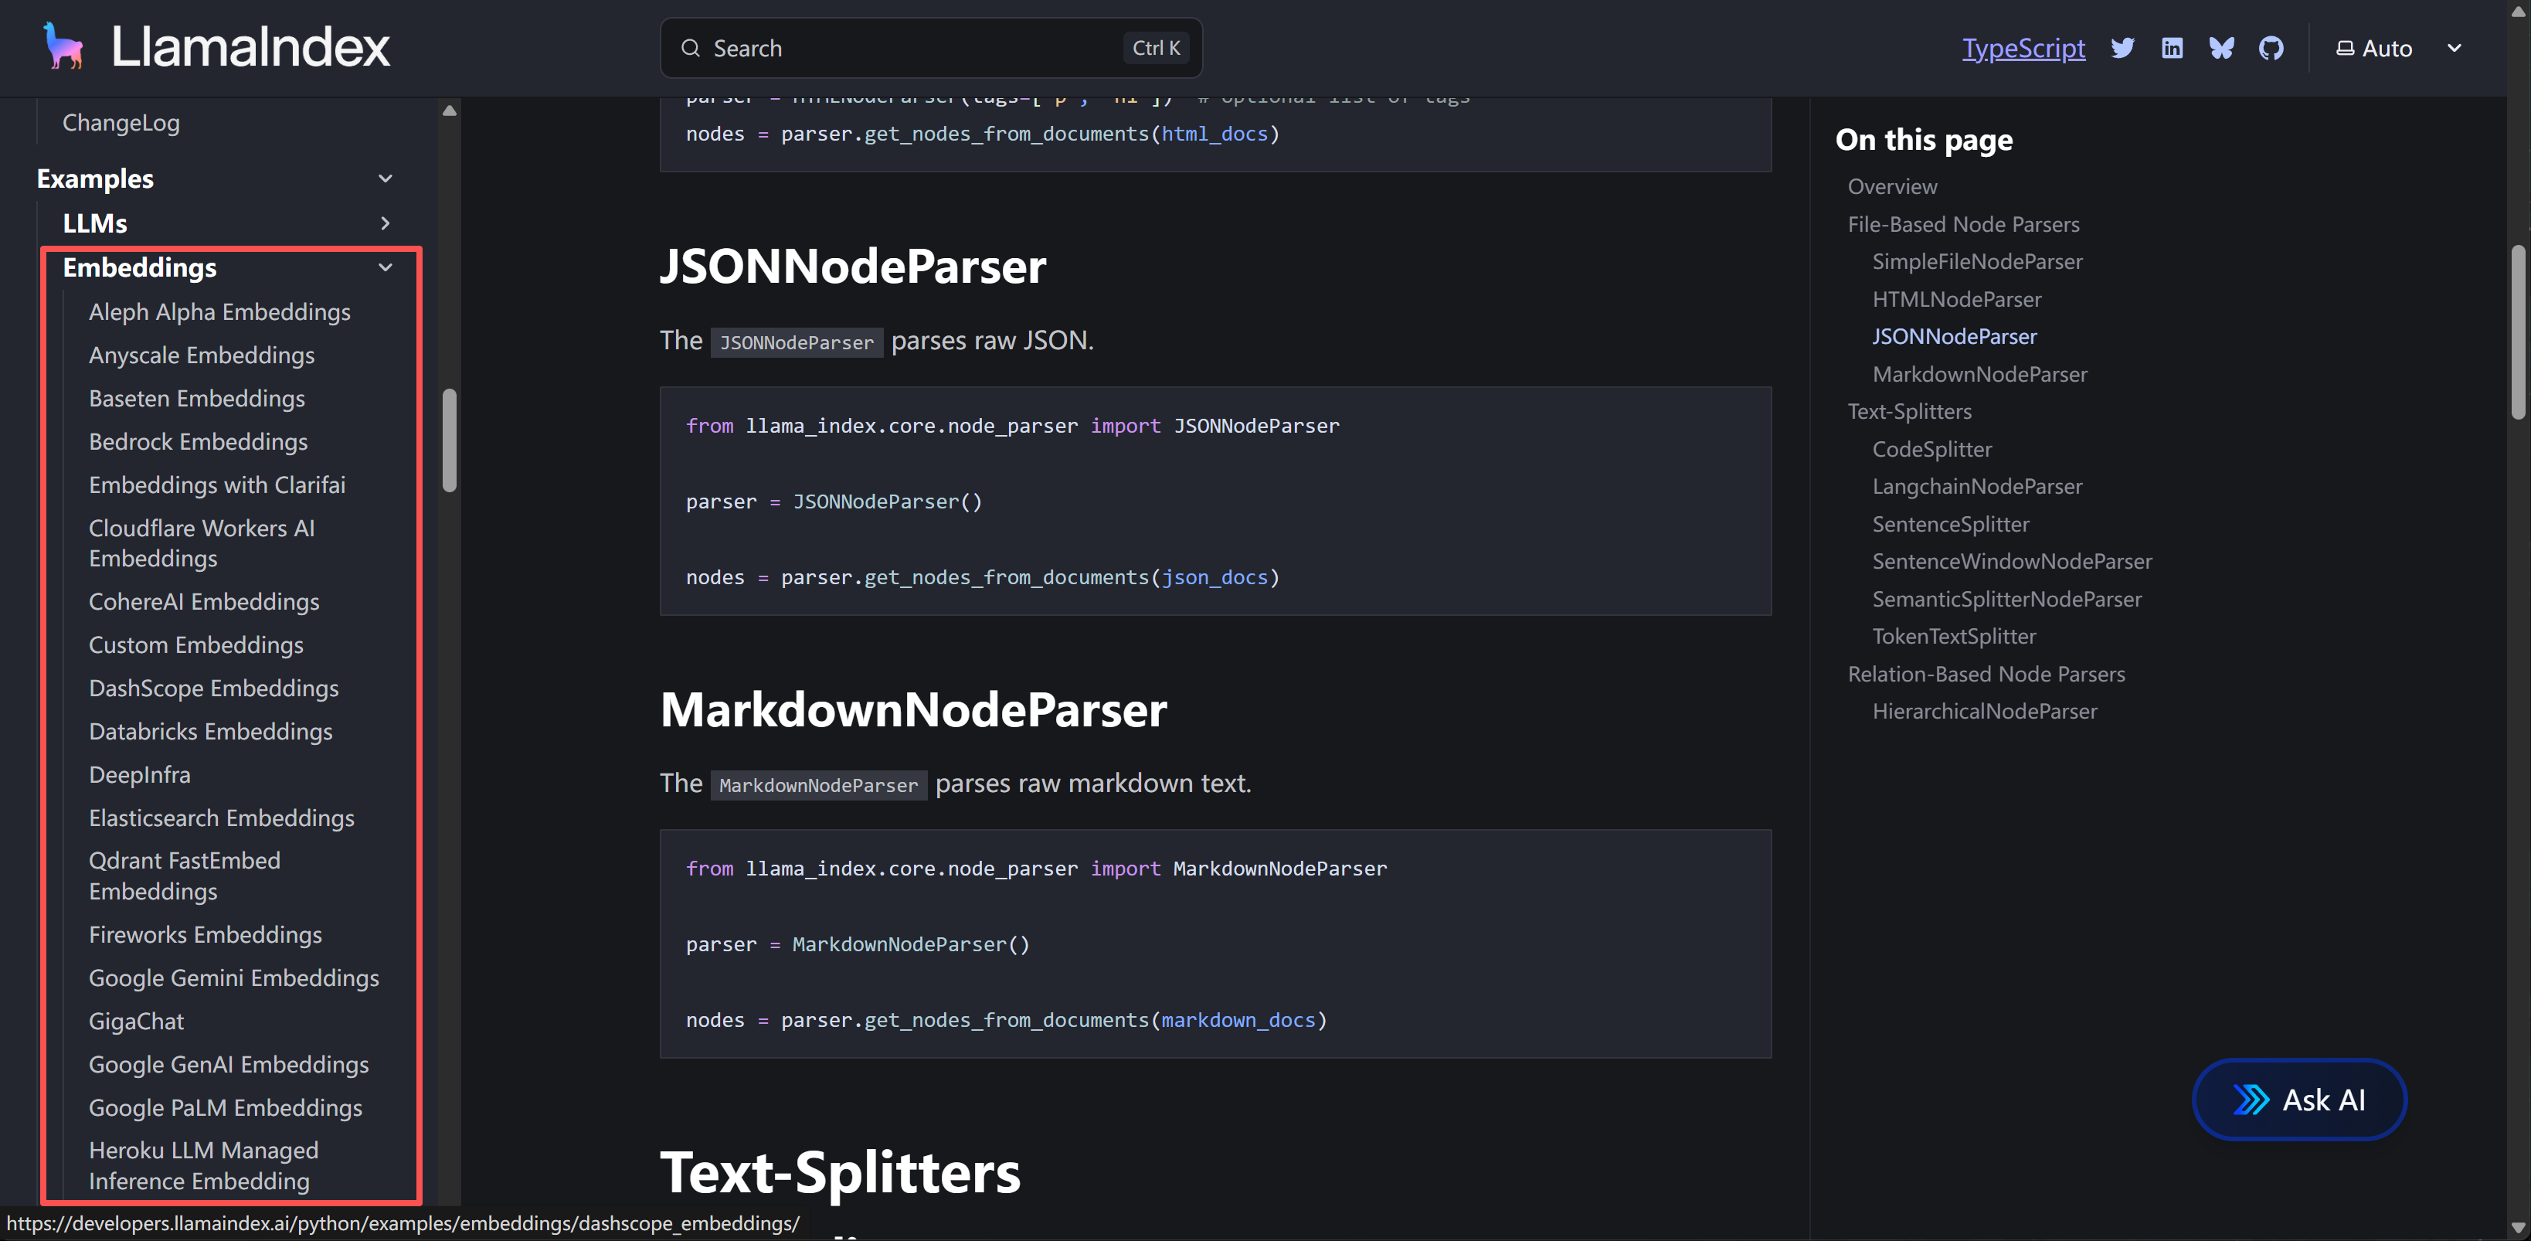Jump to SentenceSplitter section
Viewport: 2531px width, 1241px height.
1950,524
